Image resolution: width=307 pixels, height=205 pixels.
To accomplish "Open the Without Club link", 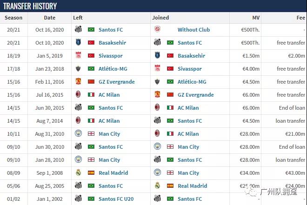I will [x=194, y=29].
